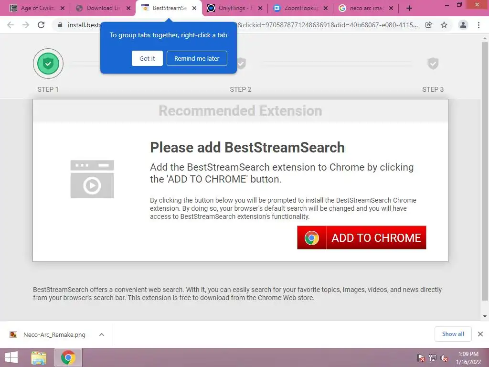Screen dimensions: 489x367
Task: Open Chrome's three-dot menu
Action: pos(478,25)
